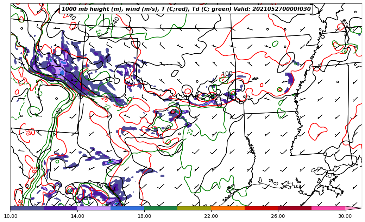Choose the bright red 24–26 colorbar segment
365x222 pixels.
pos(261,208)
